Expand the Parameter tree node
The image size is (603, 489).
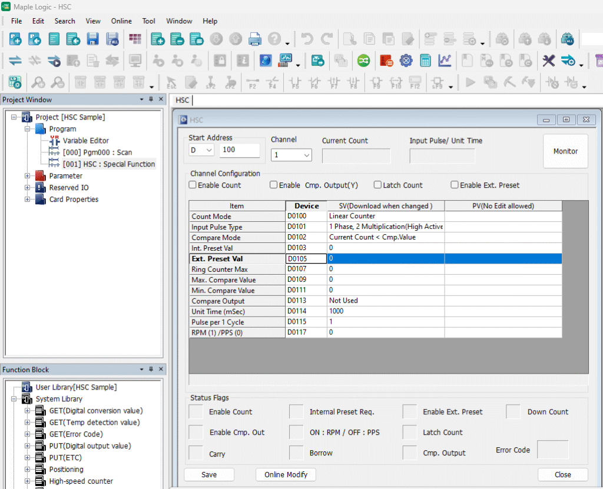tap(27, 176)
